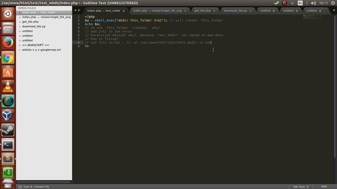Close download_tile.py from the sidebar list
337x189 pixels.
click(x=20, y=27)
